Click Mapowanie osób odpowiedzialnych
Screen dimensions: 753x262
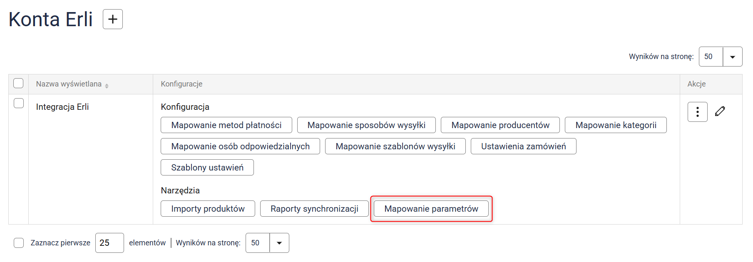pyautogui.click(x=240, y=146)
